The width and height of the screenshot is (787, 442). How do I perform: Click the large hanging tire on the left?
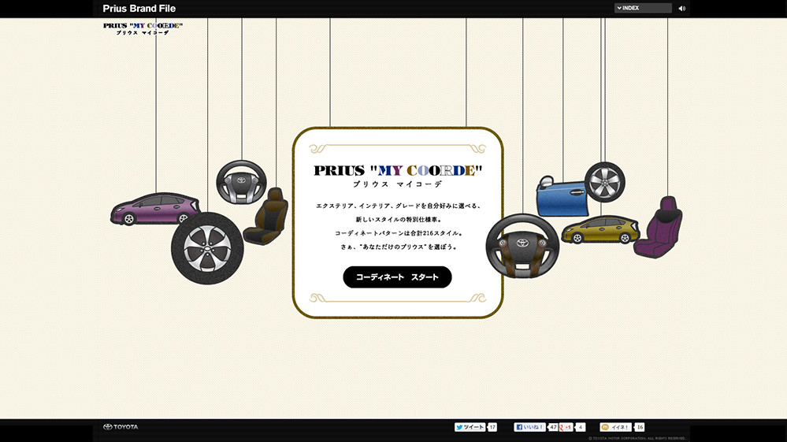tap(207, 248)
